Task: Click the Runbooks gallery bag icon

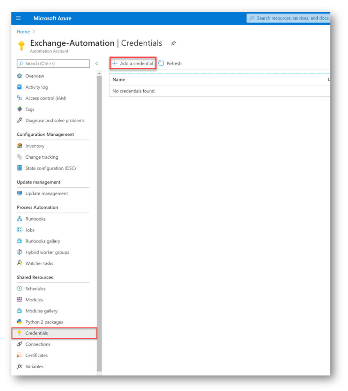Action: (x=20, y=241)
